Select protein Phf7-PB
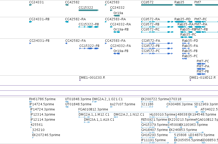Image resolution: width=218 pixels, height=144 pixels. [203, 71]
